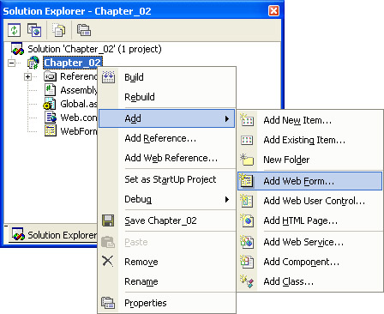This screenshot has width=384, height=314.
Task: Close the Solution Explorer panel
Action: 273,11
